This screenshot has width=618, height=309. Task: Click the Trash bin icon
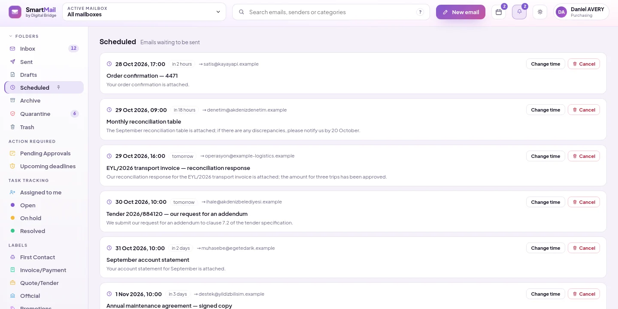[12, 127]
